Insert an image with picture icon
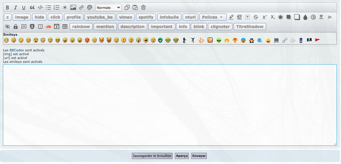The width and height of the screenshot is (341, 164). click(x=73, y=8)
